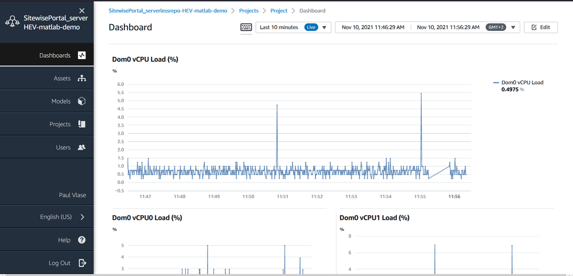Open the Projects breadcrumb link
The width and height of the screenshot is (573, 276).
[249, 10]
